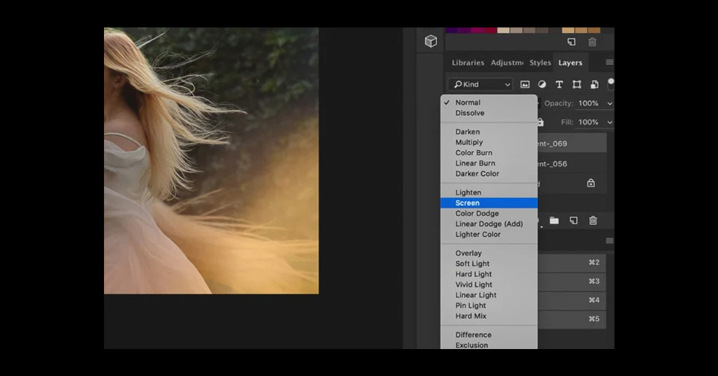Click the 3D cube panel icon
This screenshot has width=718, height=376.
point(431,41)
